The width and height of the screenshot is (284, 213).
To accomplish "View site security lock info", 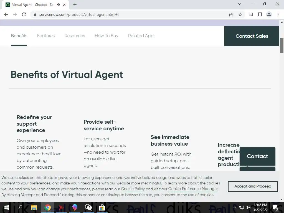I will (x=35, y=14).
